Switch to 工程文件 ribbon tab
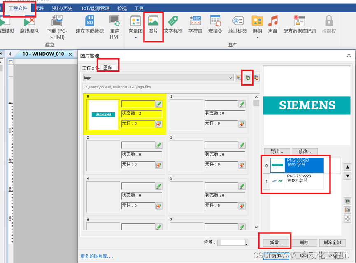Viewport: 356px width, 263px height. 18,8
